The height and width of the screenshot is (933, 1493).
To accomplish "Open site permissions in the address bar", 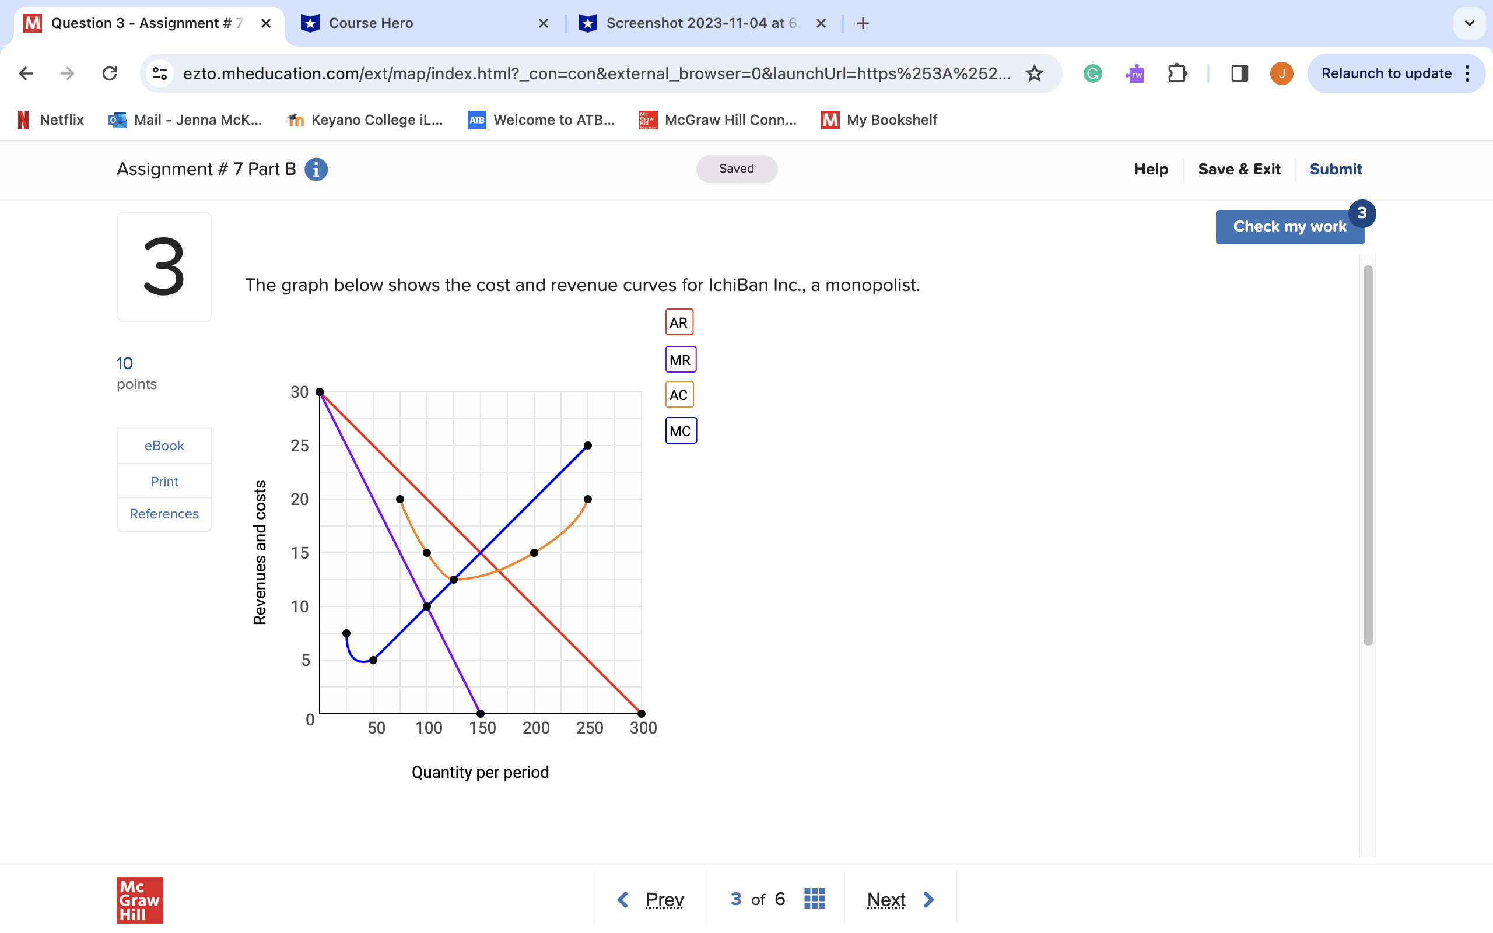I will [x=159, y=73].
